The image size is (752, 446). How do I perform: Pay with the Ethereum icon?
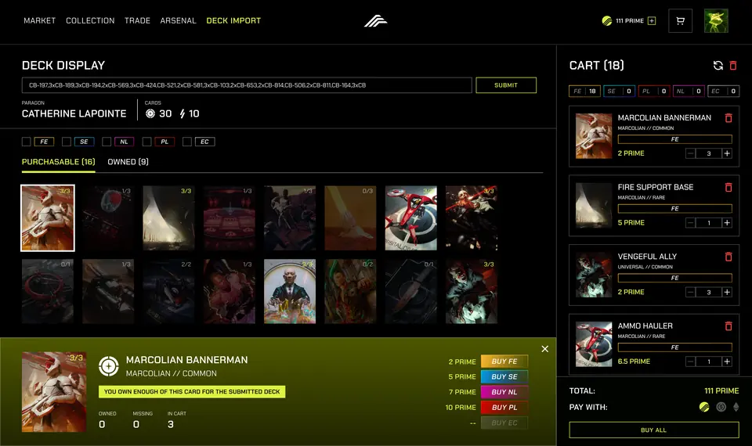[x=736, y=407]
